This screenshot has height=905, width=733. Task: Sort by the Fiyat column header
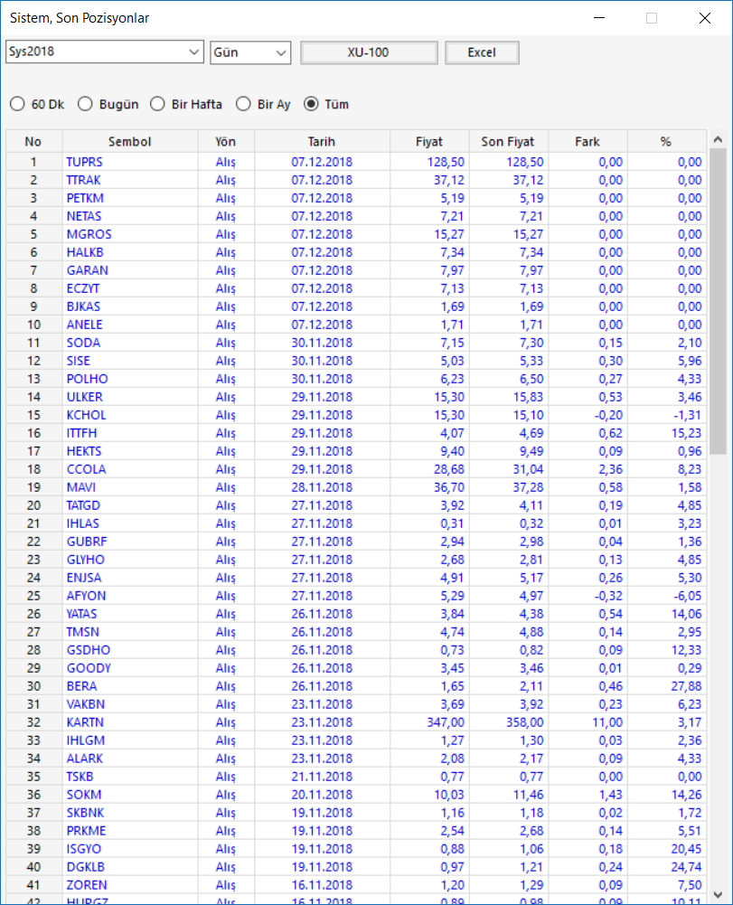pos(429,141)
